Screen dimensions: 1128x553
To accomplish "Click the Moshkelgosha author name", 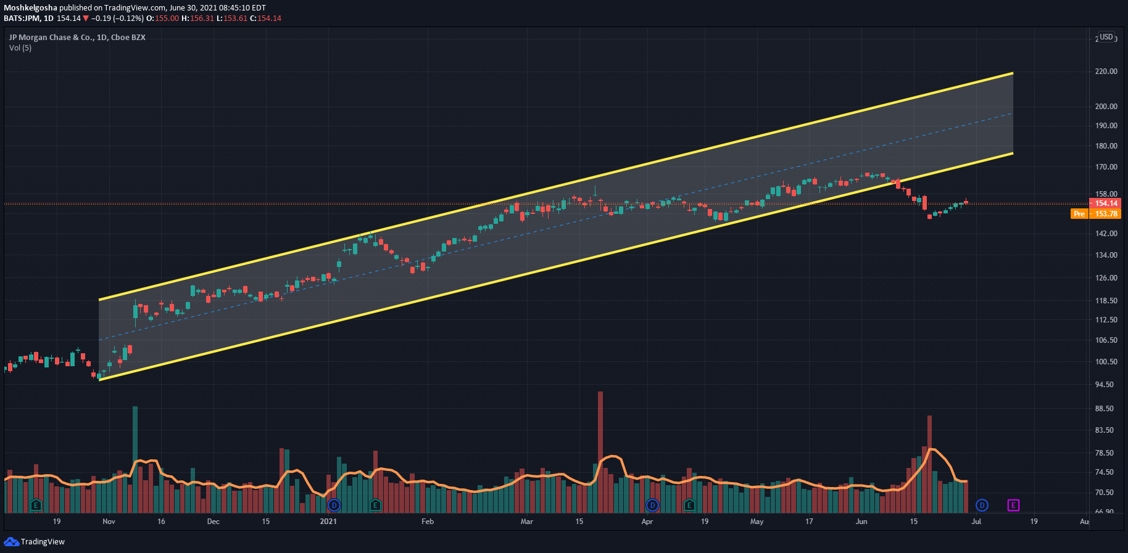I will tap(30, 8).
